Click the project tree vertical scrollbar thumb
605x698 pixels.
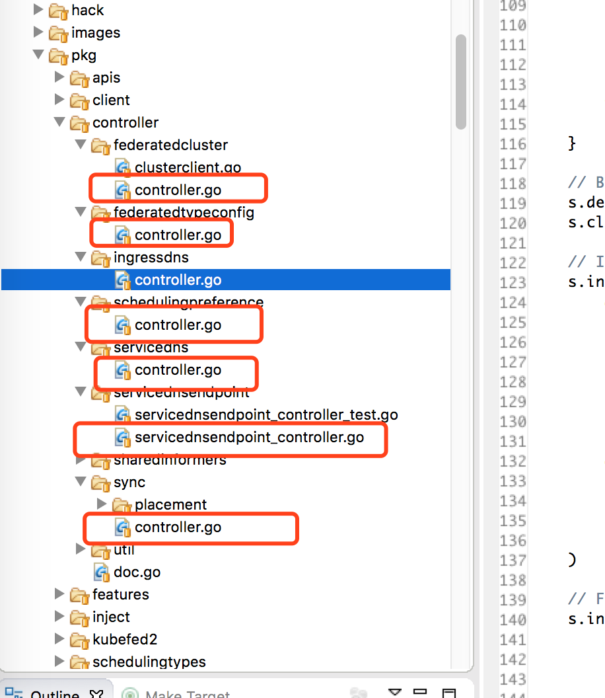461,82
